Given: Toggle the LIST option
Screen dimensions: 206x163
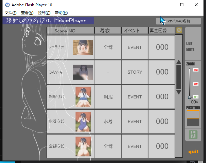Looking at the screenshot, I should pos(189,43).
